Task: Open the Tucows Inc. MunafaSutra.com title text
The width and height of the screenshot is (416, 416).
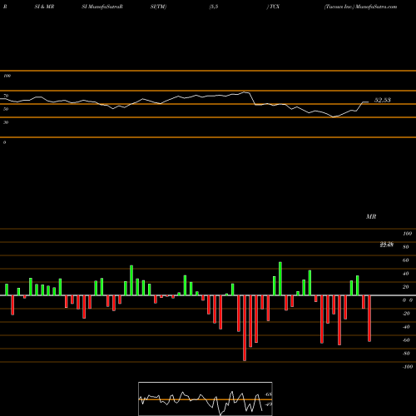Action: click(x=360, y=7)
